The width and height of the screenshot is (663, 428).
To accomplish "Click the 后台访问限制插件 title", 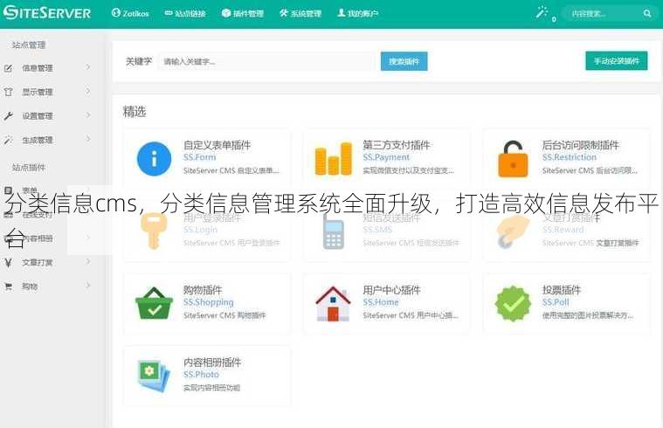I will tap(581, 145).
